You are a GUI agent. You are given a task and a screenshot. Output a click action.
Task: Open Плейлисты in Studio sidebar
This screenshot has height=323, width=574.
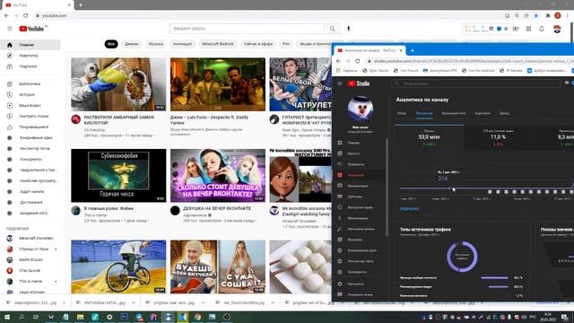pos(359,164)
